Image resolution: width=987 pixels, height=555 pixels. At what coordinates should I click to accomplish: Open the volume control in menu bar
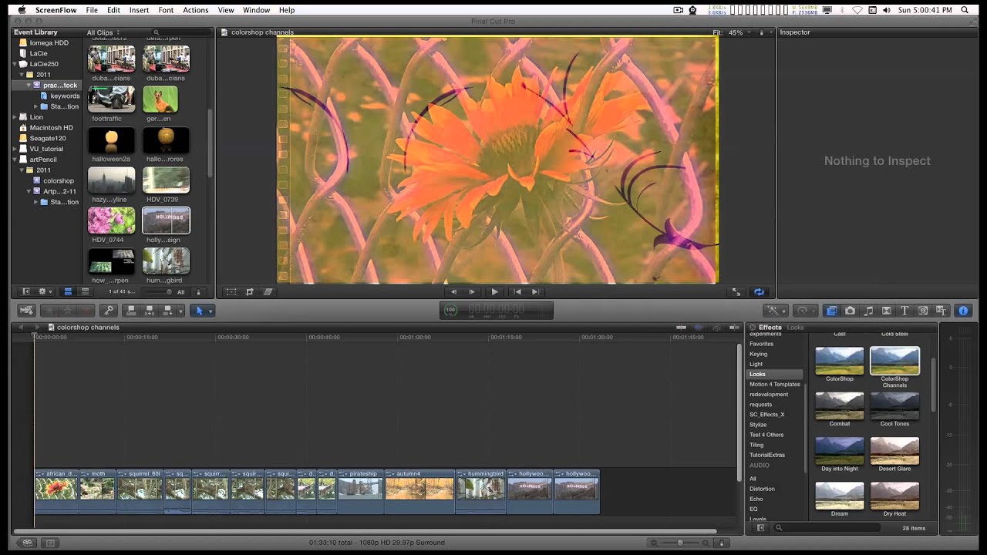coord(885,10)
